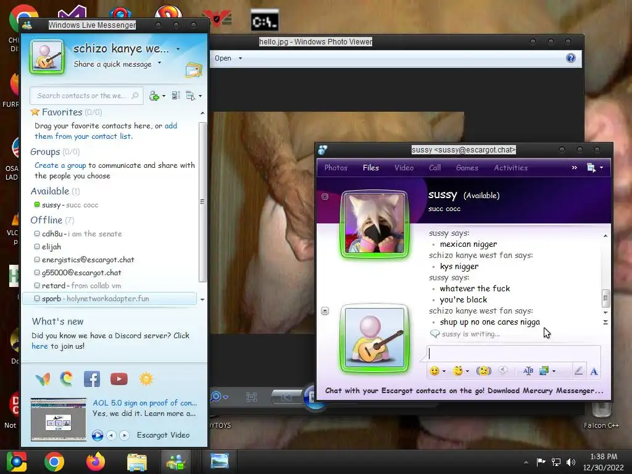The height and width of the screenshot is (474, 632).
Task: Click the actual size icon in Photo Viewer
Action: (252, 397)
